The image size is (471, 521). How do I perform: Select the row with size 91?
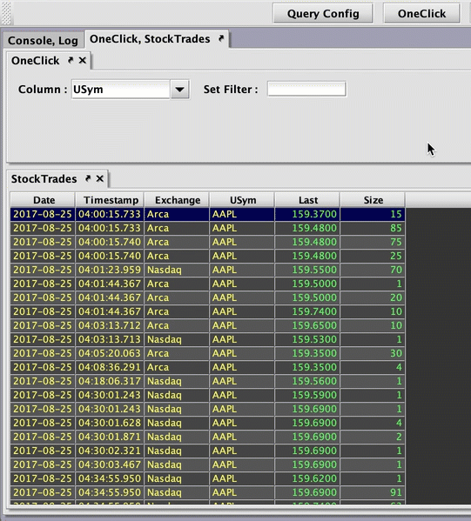point(207,492)
